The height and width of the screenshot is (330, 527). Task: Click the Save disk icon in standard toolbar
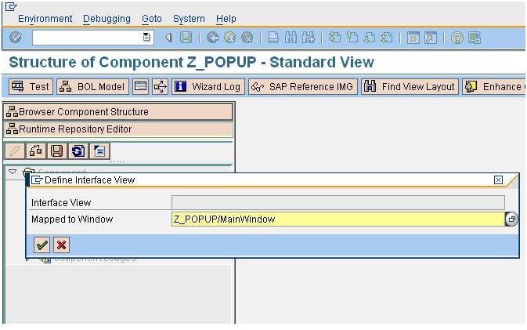pos(186,38)
